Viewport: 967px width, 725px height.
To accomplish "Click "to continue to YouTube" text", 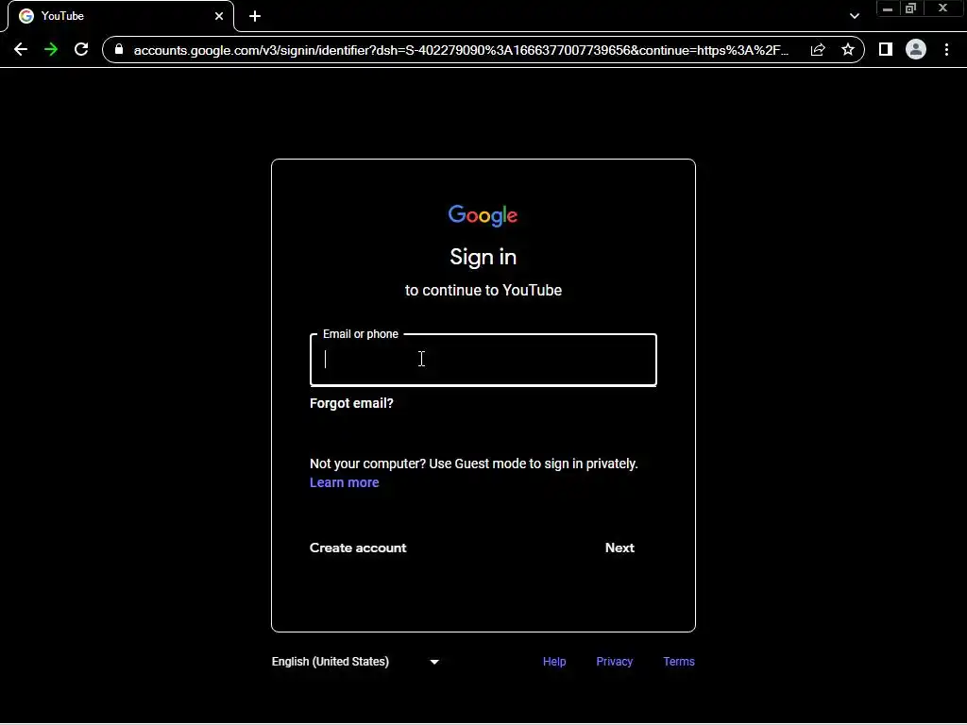I will coord(483,291).
